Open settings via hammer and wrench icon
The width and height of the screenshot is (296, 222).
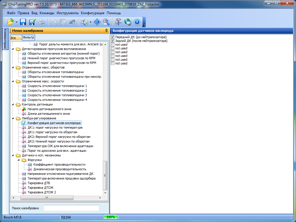(119, 22)
